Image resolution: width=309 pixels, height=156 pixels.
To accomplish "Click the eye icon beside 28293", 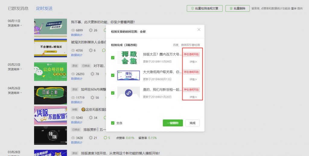I will click(73, 74).
